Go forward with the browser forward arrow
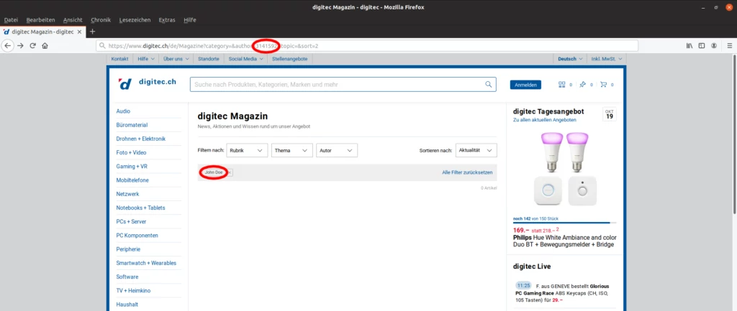 pos(20,45)
